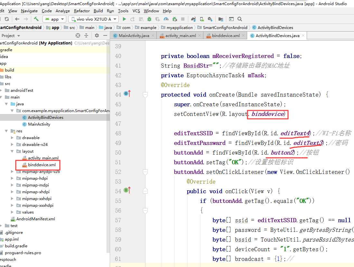Open the vivo X21UD A device dropdown
Viewport: 354px width, 267px height.
(x=93, y=19)
